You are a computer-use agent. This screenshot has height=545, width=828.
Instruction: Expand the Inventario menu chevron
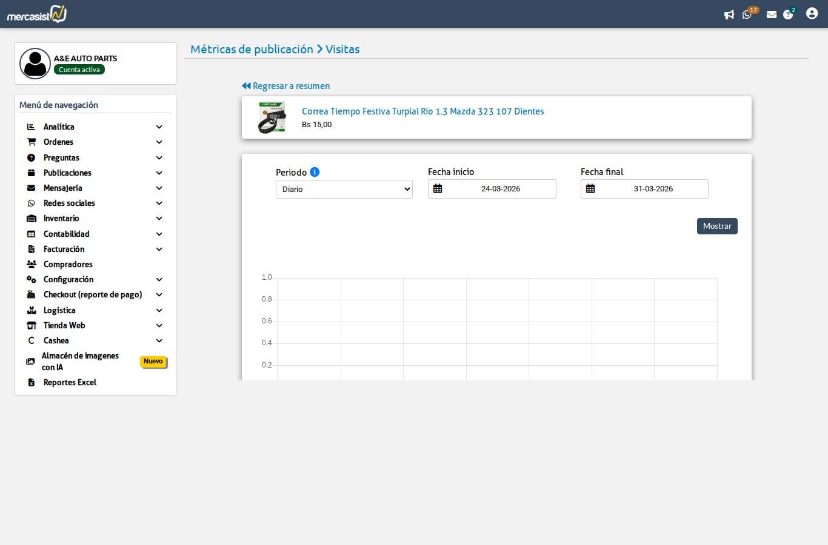(x=159, y=219)
